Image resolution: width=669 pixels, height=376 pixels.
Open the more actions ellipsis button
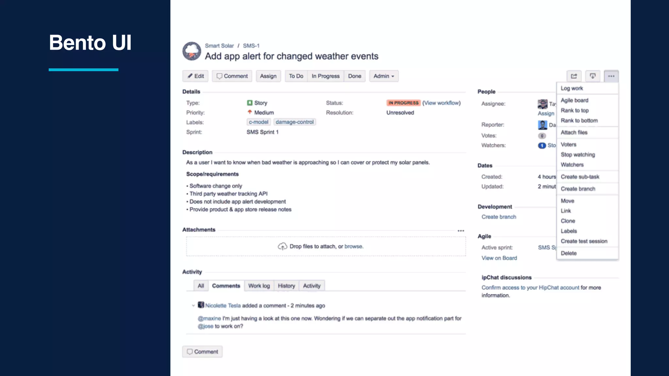611,76
